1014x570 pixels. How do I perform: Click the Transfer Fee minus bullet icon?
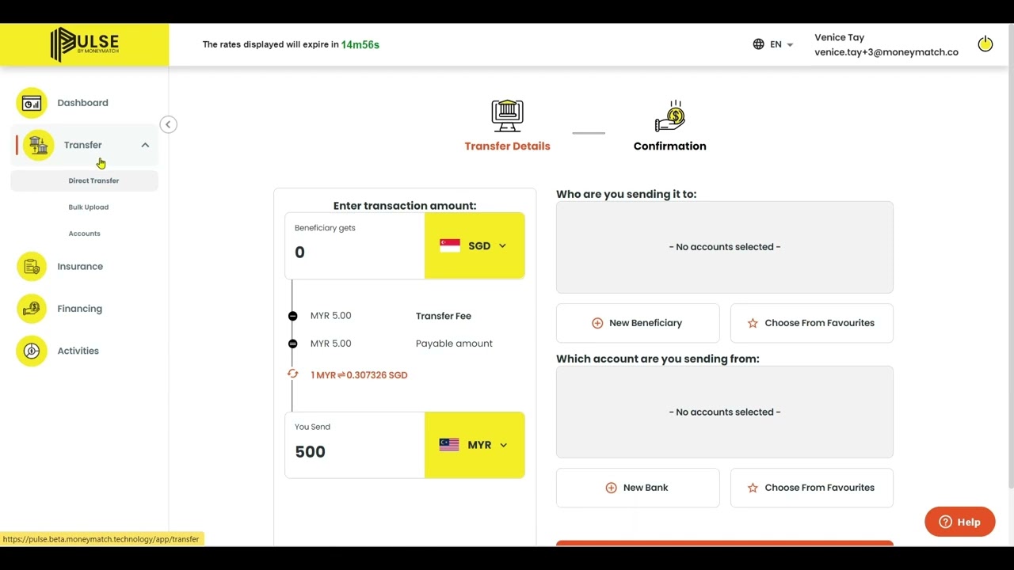[x=292, y=316]
